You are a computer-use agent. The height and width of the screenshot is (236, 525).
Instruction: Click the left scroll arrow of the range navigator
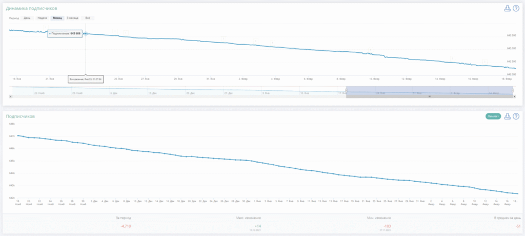point(11,96)
